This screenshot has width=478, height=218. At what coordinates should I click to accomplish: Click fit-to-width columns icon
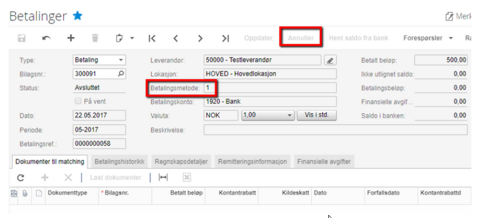click(164, 178)
